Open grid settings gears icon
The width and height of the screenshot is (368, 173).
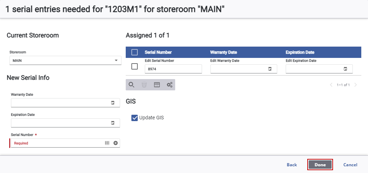click(170, 85)
